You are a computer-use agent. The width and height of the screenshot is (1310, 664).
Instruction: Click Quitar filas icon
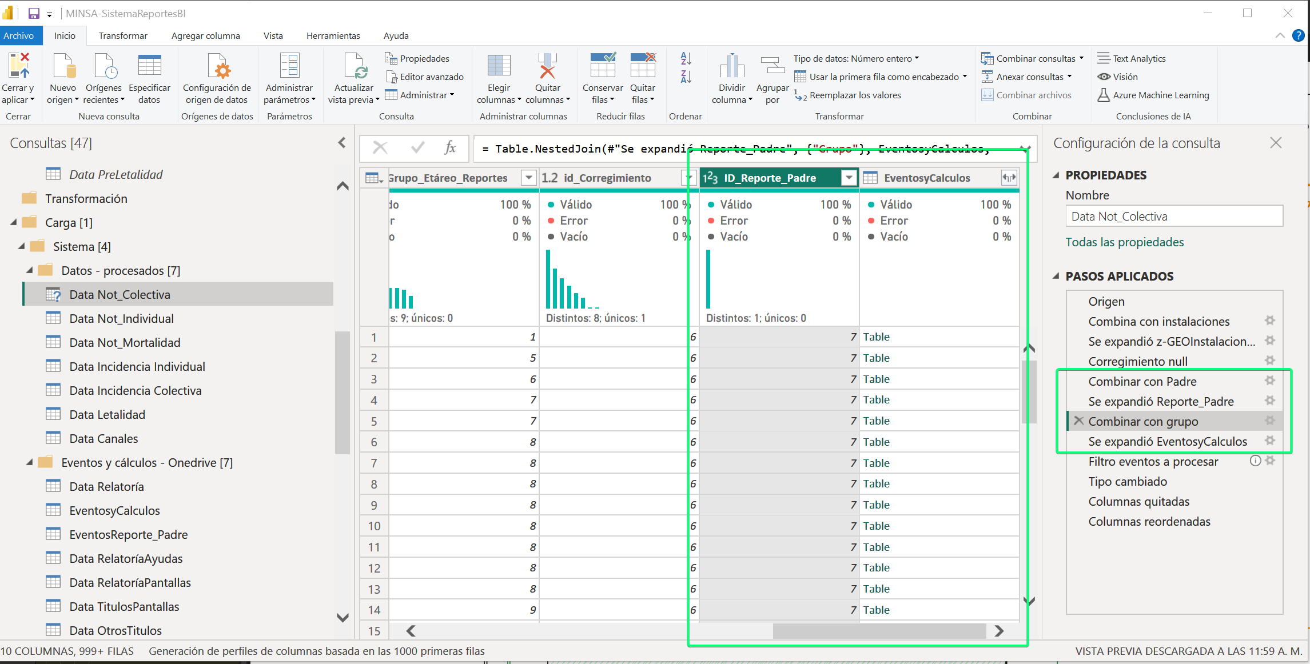tap(643, 66)
